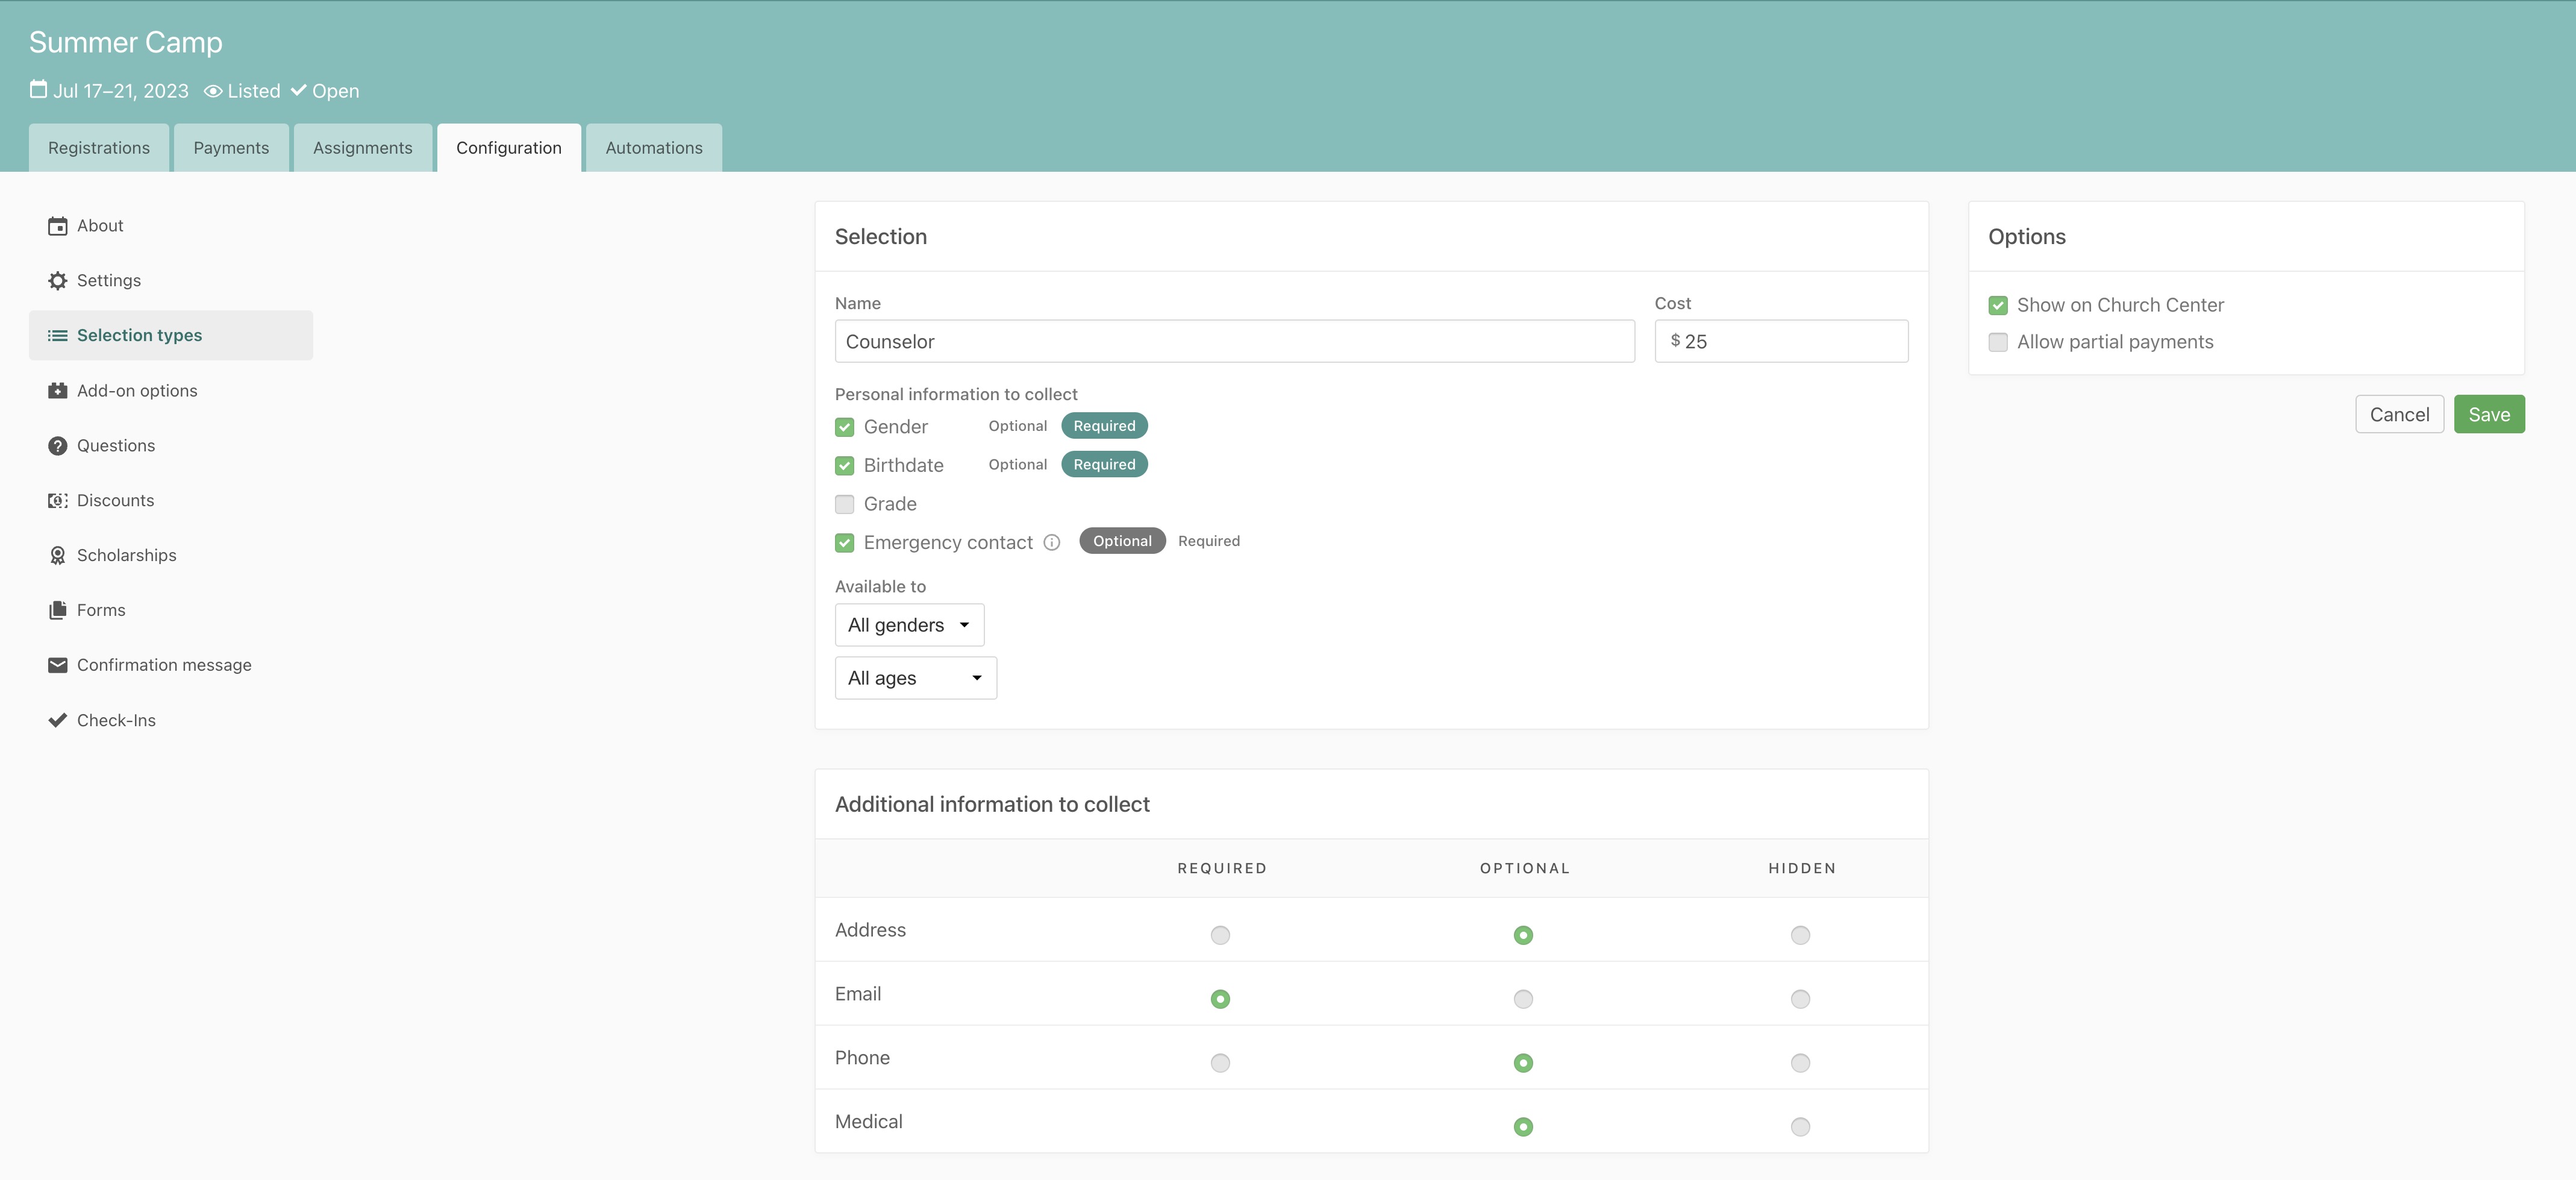
Task: Enable the Grade checkbox
Action: 844,504
